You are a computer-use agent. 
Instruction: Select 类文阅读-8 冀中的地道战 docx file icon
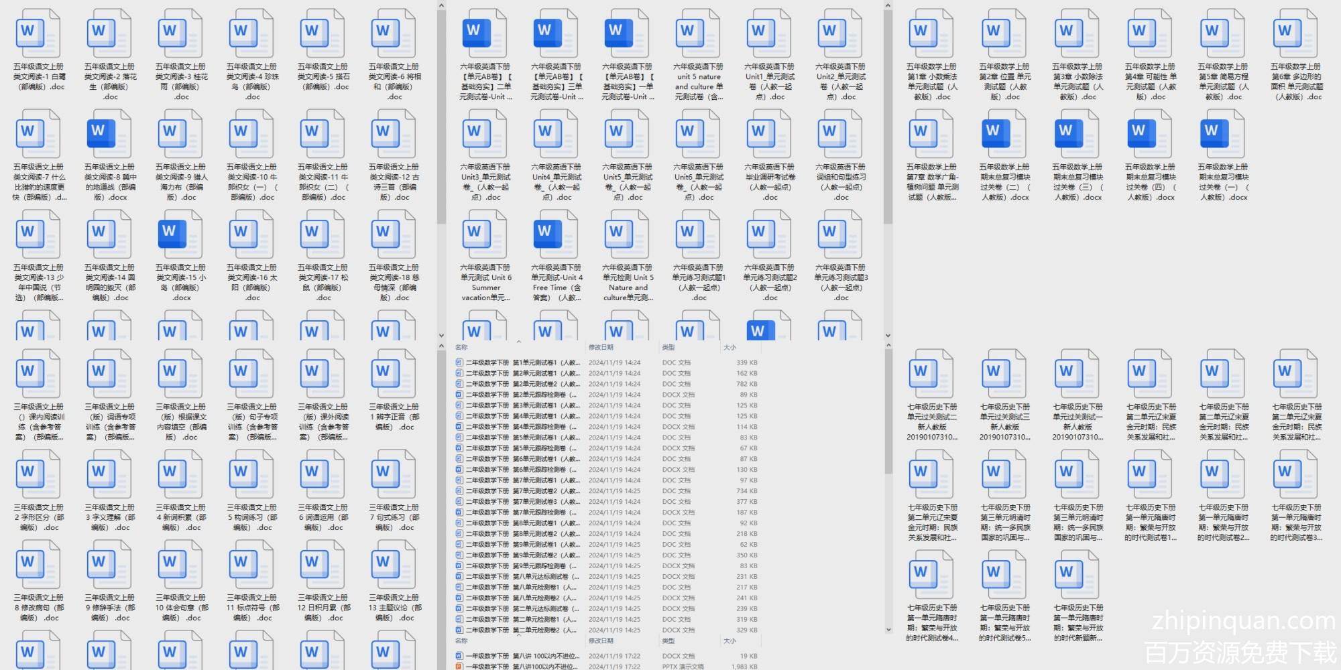click(109, 133)
